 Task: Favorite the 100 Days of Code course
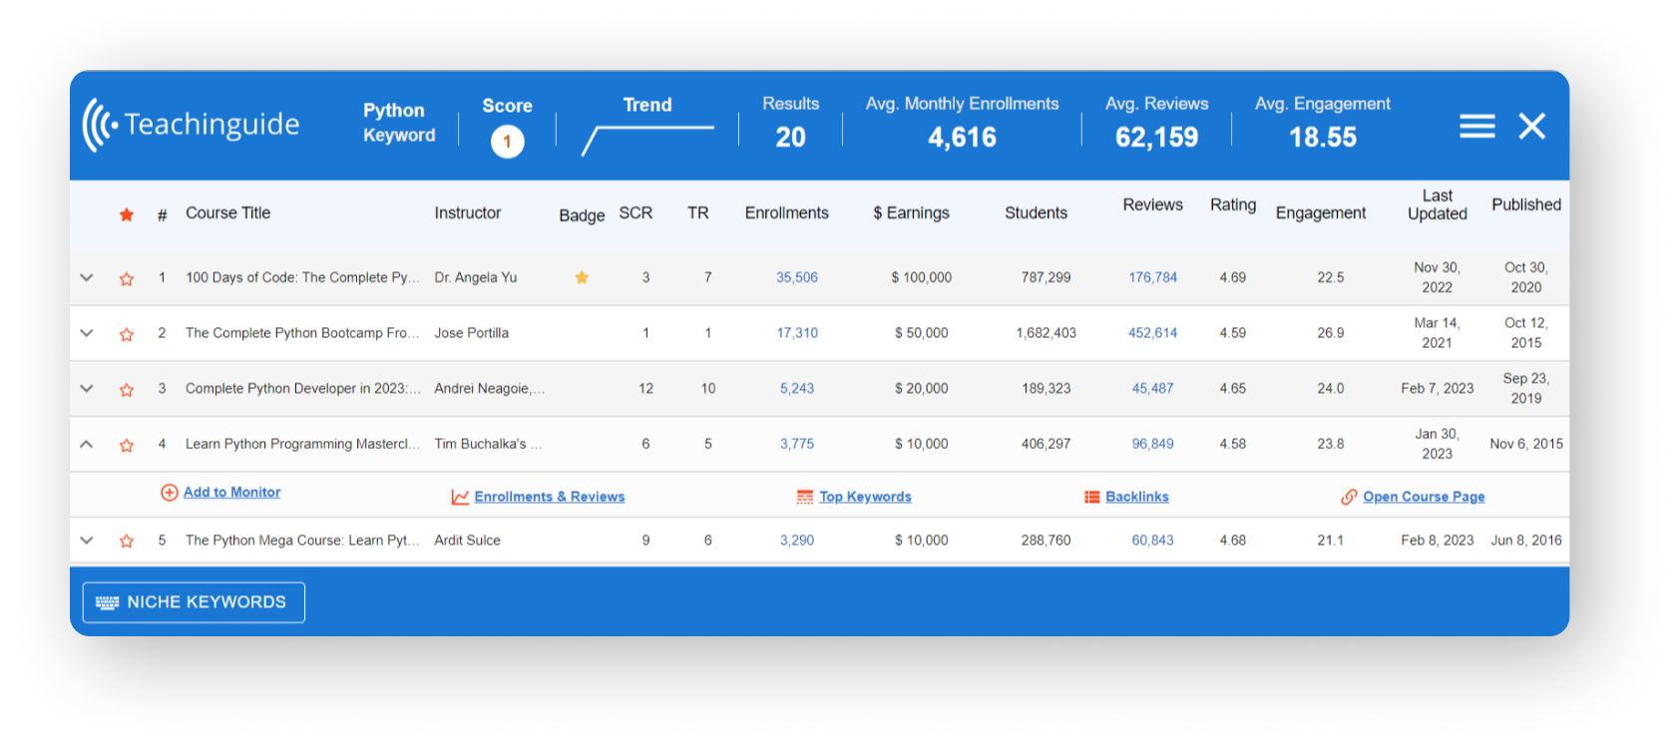coord(127,278)
